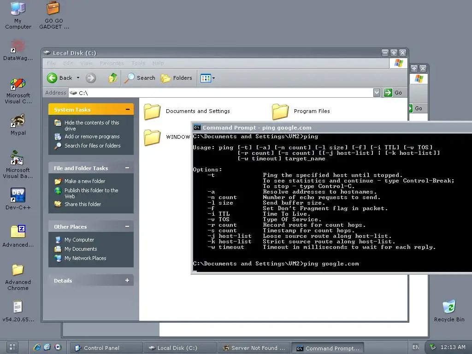Open My Computer desktop icon
Image resolution: width=472 pixels, height=354 pixels.
(x=18, y=15)
